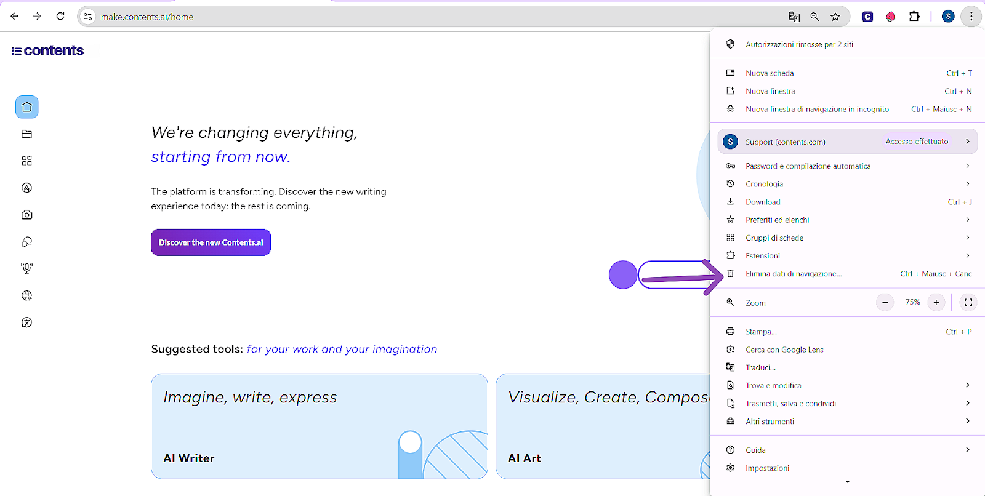Screen dimensions: 985x496
Task: Open the AI Writer card
Action: 319,426
